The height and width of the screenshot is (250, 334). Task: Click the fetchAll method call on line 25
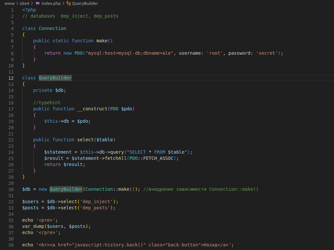tap(117, 158)
